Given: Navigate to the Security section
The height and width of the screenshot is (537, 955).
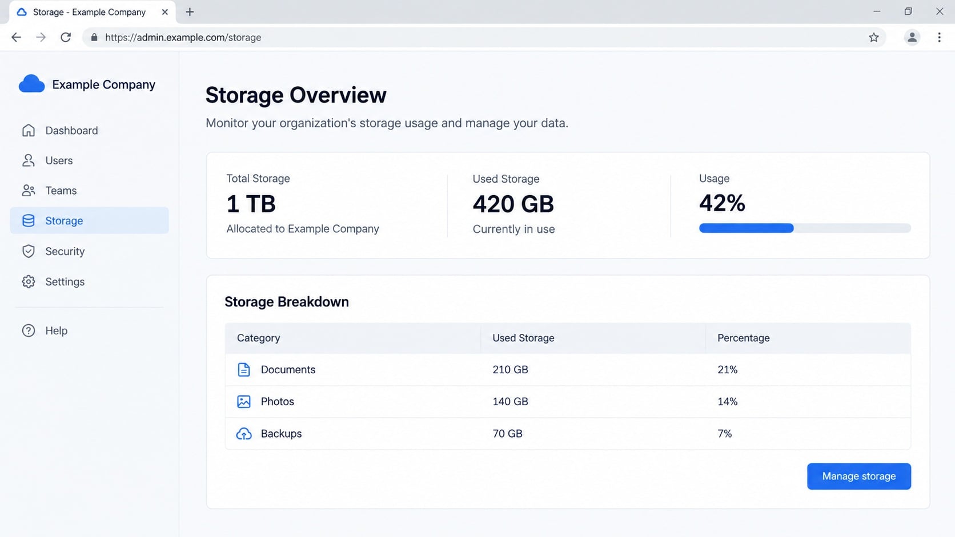Looking at the screenshot, I should (90, 251).
